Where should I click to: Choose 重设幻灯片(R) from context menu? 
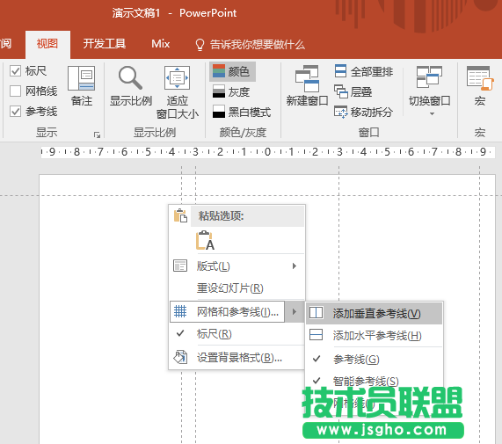tap(236, 288)
